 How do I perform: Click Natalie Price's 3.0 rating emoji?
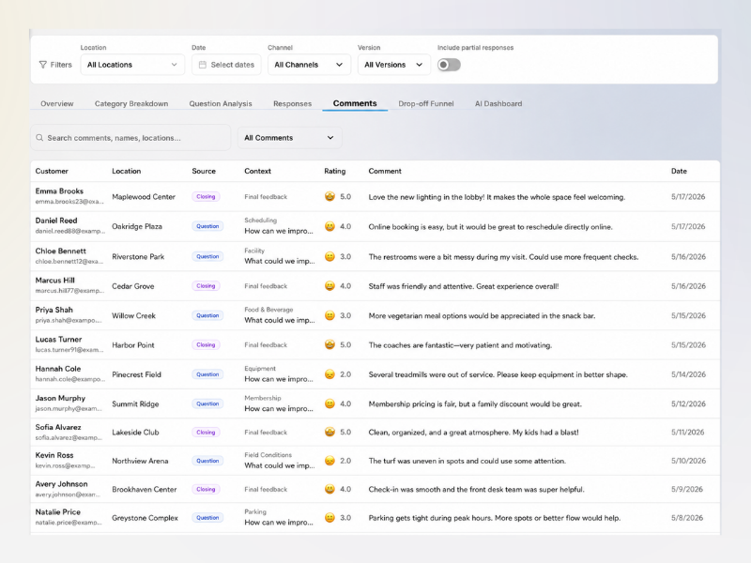[330, 518]
